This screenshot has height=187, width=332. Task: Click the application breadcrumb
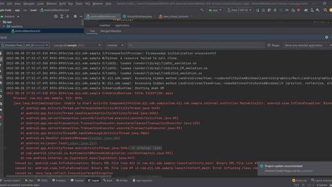point(122,25)
